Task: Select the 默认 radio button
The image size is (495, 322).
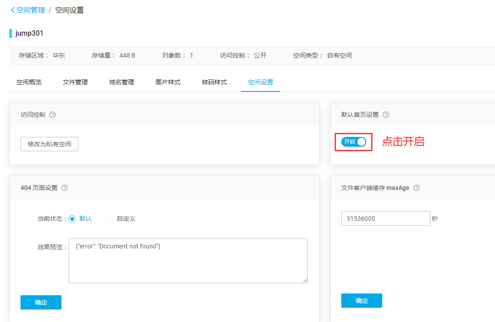Action: click(x=72, y=219)
